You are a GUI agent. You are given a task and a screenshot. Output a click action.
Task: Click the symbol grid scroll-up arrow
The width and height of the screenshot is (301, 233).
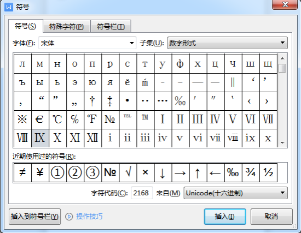(x=282, y=58)
